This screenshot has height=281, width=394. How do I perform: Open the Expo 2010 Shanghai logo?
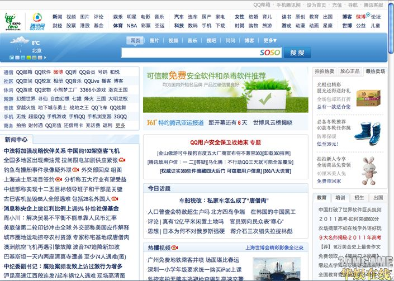12,22
